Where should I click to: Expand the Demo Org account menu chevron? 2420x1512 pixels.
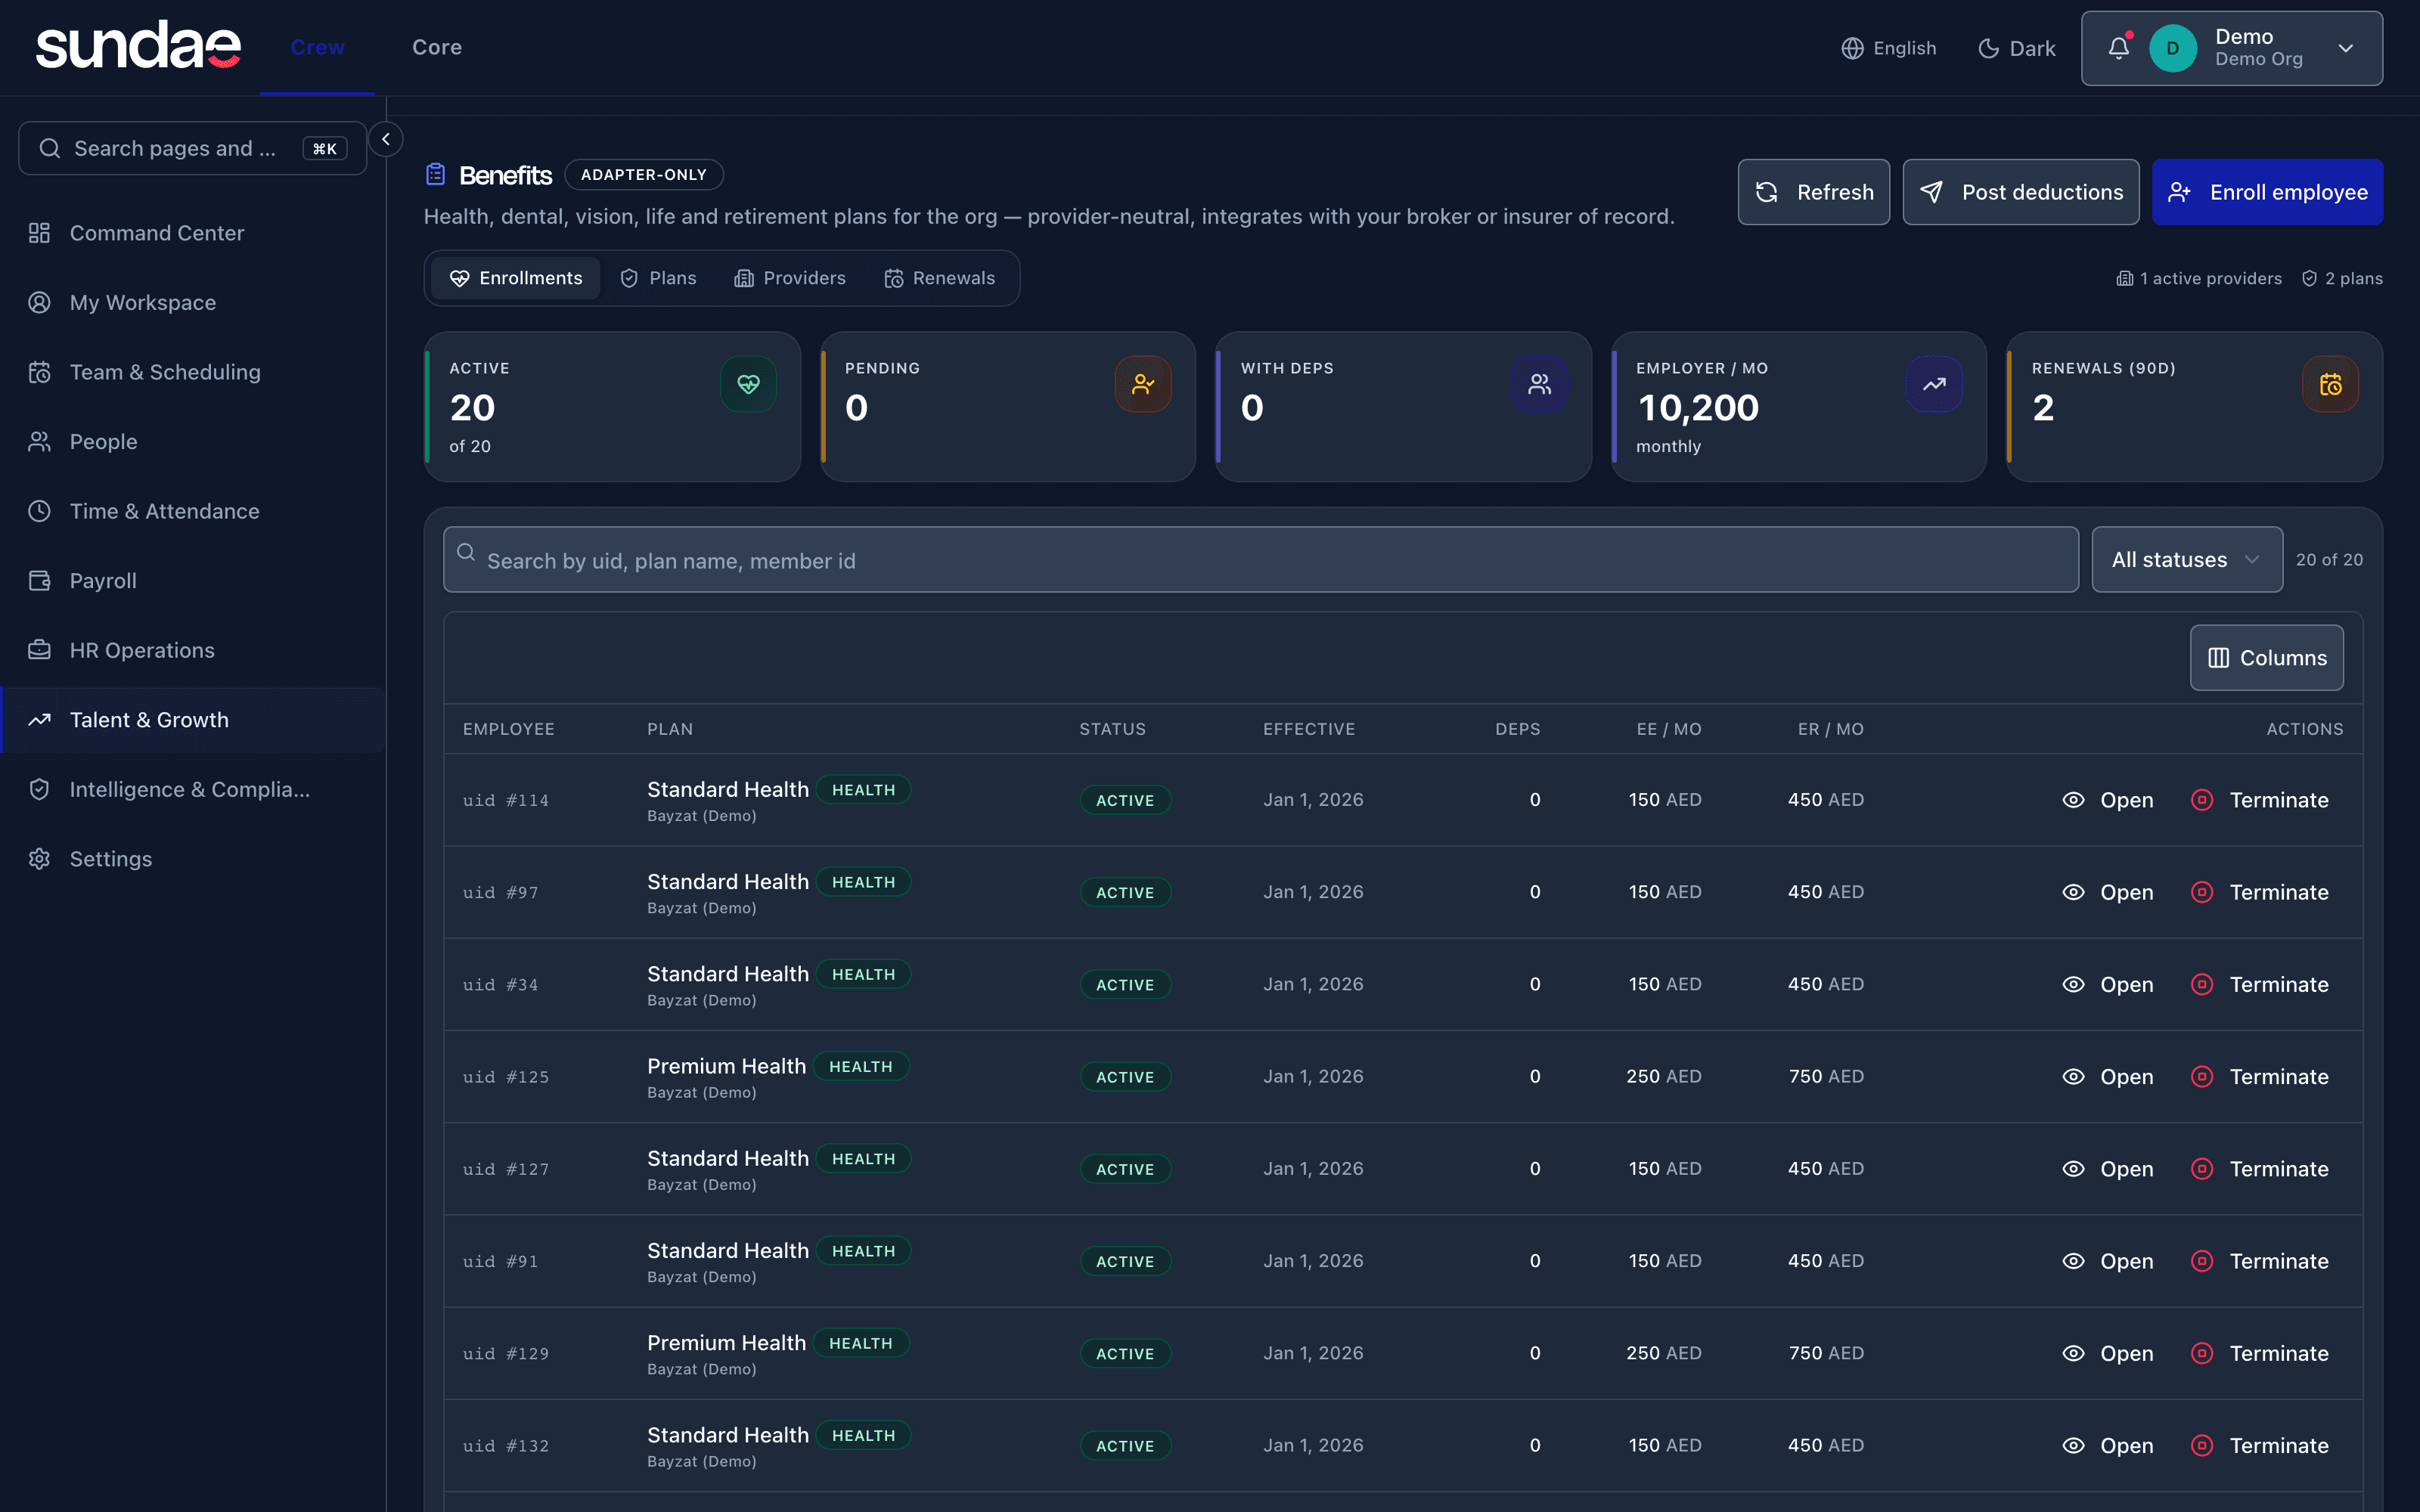coord(2345,48)
